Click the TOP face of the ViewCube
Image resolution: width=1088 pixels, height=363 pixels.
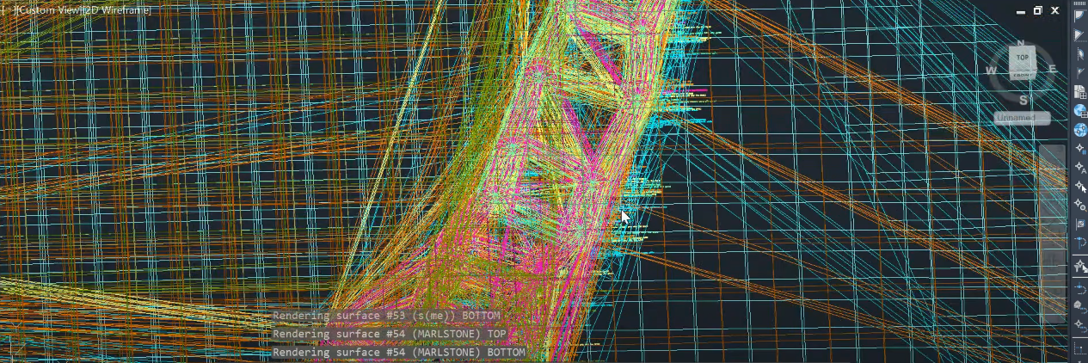click(1022, 58)
